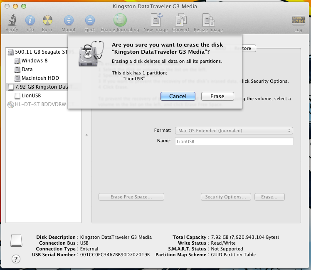
Task: Click the Erase... button in the Erase pane
Action: coord(269,197)
